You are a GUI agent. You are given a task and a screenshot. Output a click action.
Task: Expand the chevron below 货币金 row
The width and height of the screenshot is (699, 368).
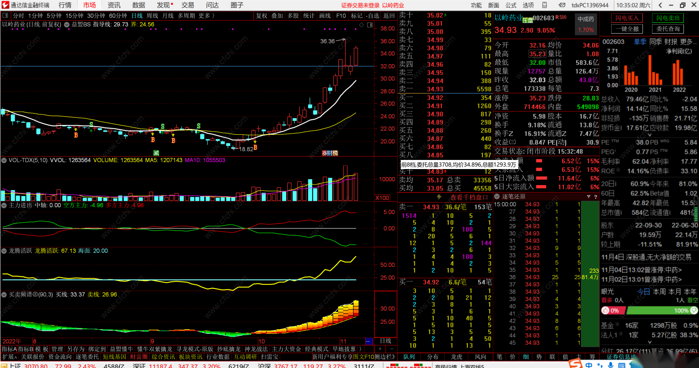[649, 135]
